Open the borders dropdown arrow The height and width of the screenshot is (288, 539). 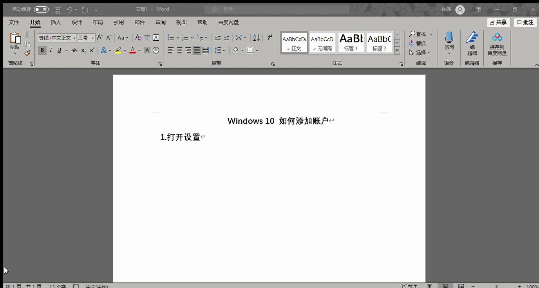click(x=257, y=50)
